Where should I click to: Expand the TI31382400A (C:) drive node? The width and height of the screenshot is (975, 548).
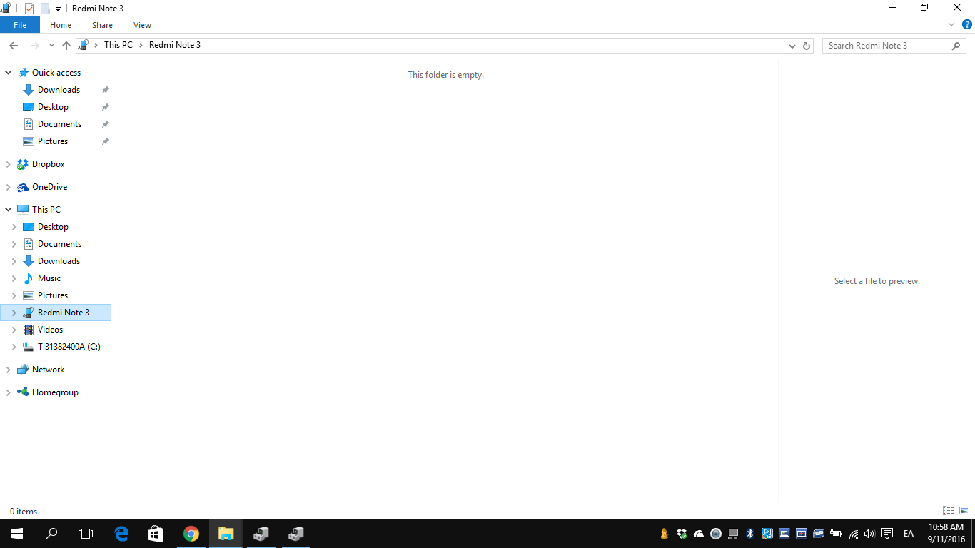coord(14,347)
